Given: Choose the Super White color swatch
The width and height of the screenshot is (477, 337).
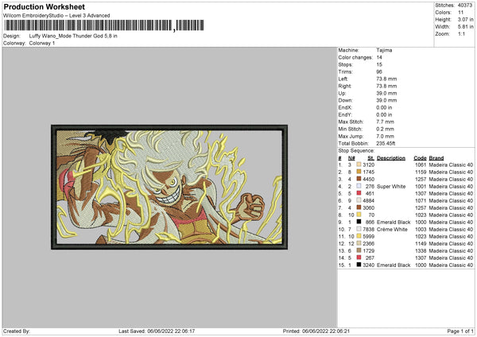Looking at the screenshot, I should click(x=359, y=186).
